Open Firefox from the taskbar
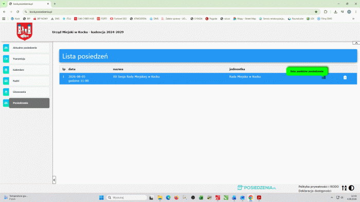This screenshot has width=360, height=202. (x=176, y=198)
